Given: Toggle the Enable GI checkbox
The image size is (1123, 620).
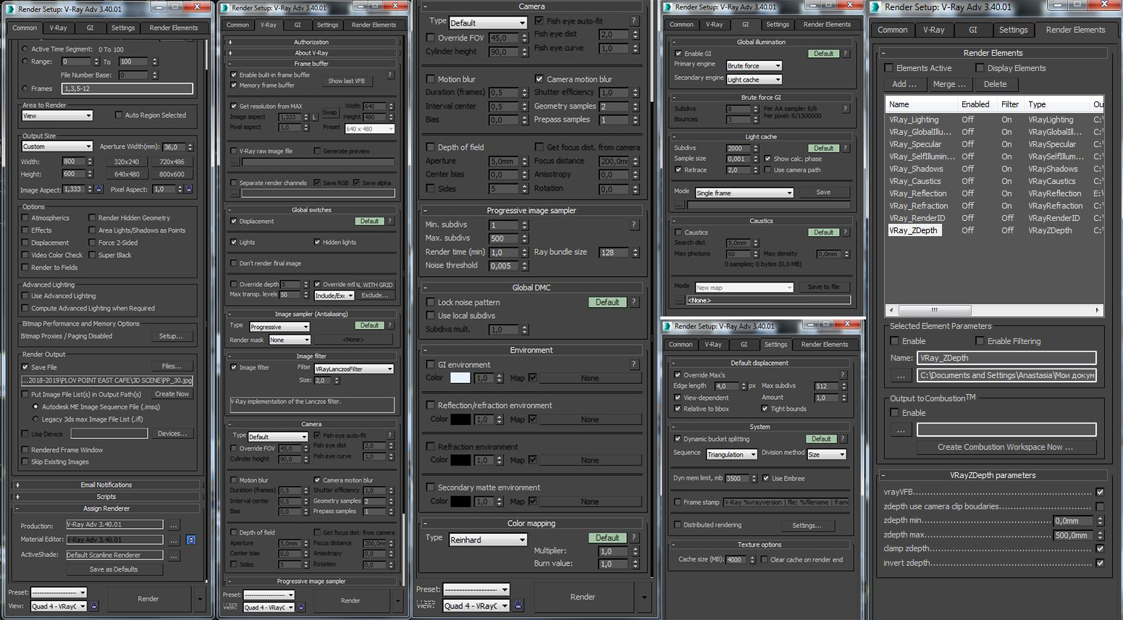Looking at the screenshot, I should pyautogui.click(x=678, y=54).
